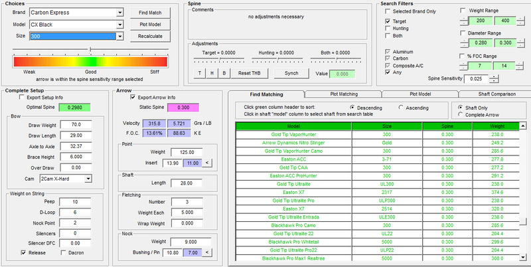The image size is (531, 267).
Task: Click results table scroll down arrow
Action: (523, 258)
